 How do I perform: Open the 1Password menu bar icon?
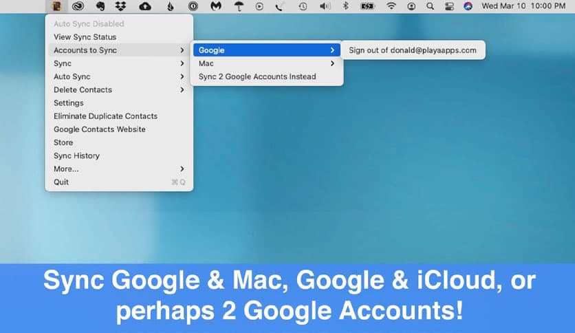(193, 6)
